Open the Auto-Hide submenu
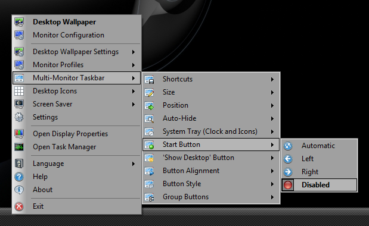The image size is (369, 226). [x=211, y=118]
